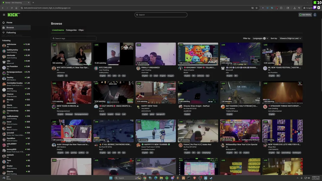Click oblivionsw avatar under NYC WITH DANIELA
Image resolution: width=322 pixels, height=181 pixels.
(54, 68)
